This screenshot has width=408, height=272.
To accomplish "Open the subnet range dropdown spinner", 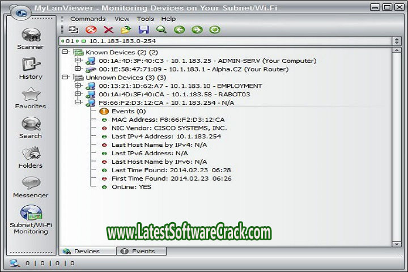I will [x=396, y=41].
